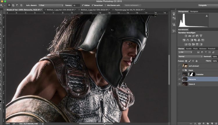218x125 pixels.
Task: Select the Intersect with selection mode icon
Action: (x=21, y=5)
